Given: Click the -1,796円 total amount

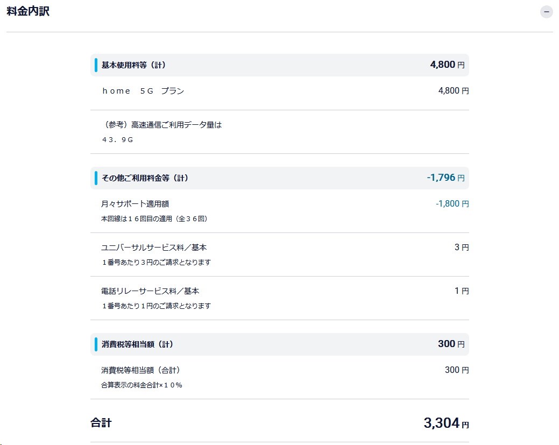Looking at the screenshot, I should [444, 178].
